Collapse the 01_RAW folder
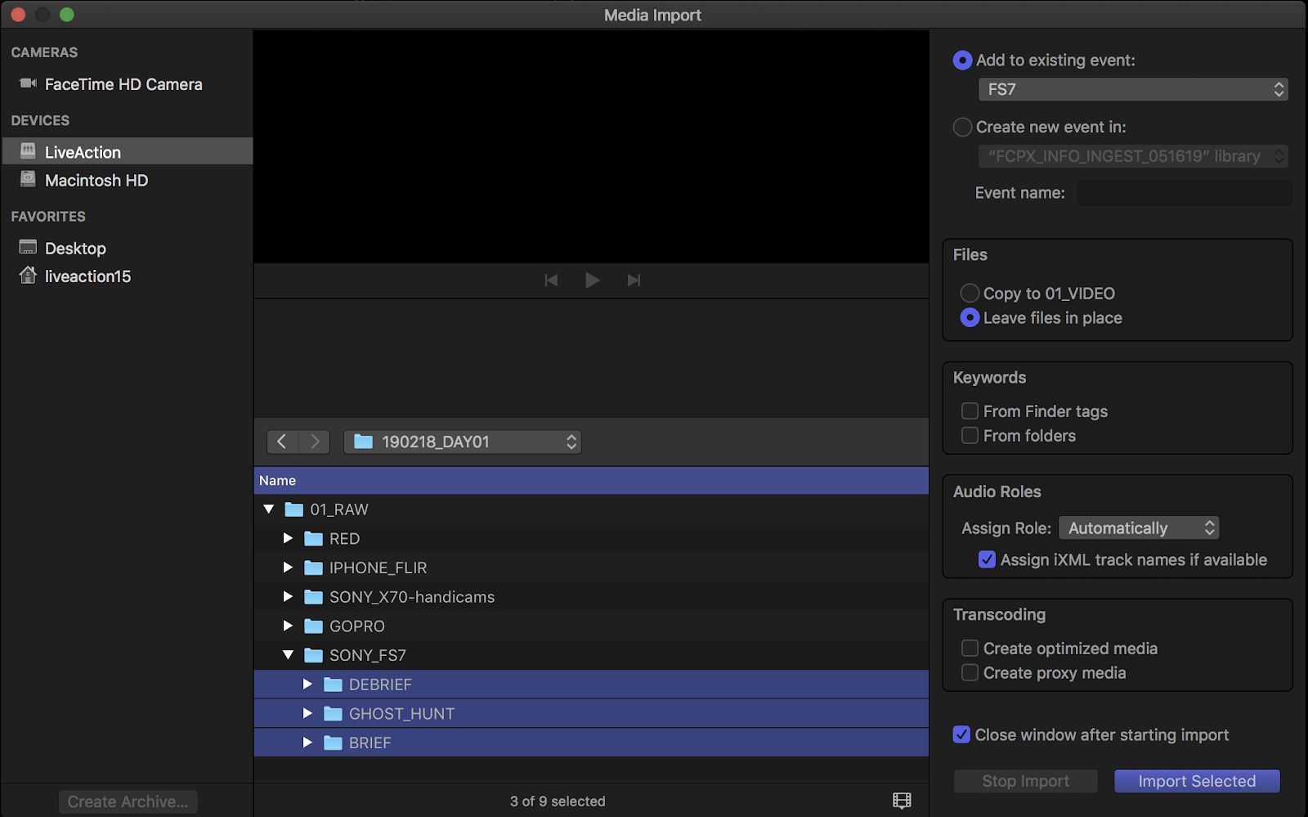Image resolution: width=1308 pixels, height=817 pixels. [269, 510]
